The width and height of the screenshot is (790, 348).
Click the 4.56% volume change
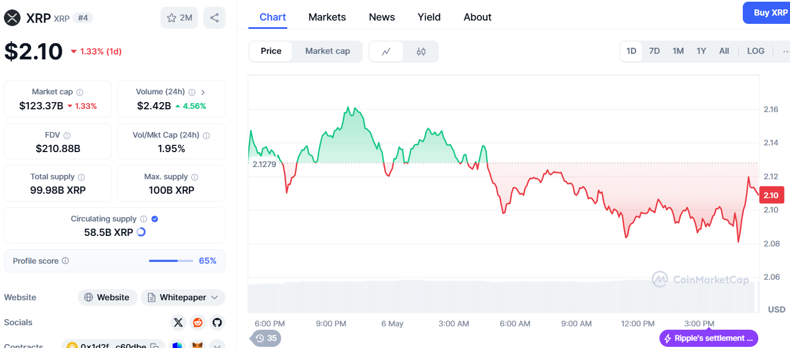point(191,106)
